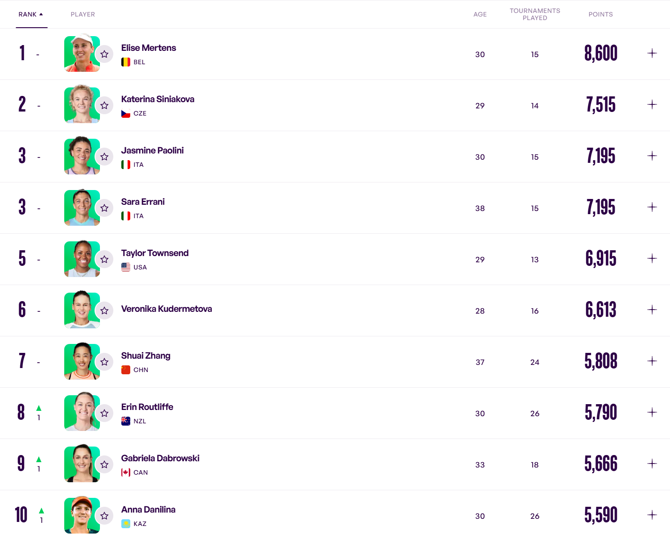670x538 pixels.
Task: Click the star icon beside Shuai Zhang
Action: 104,362
